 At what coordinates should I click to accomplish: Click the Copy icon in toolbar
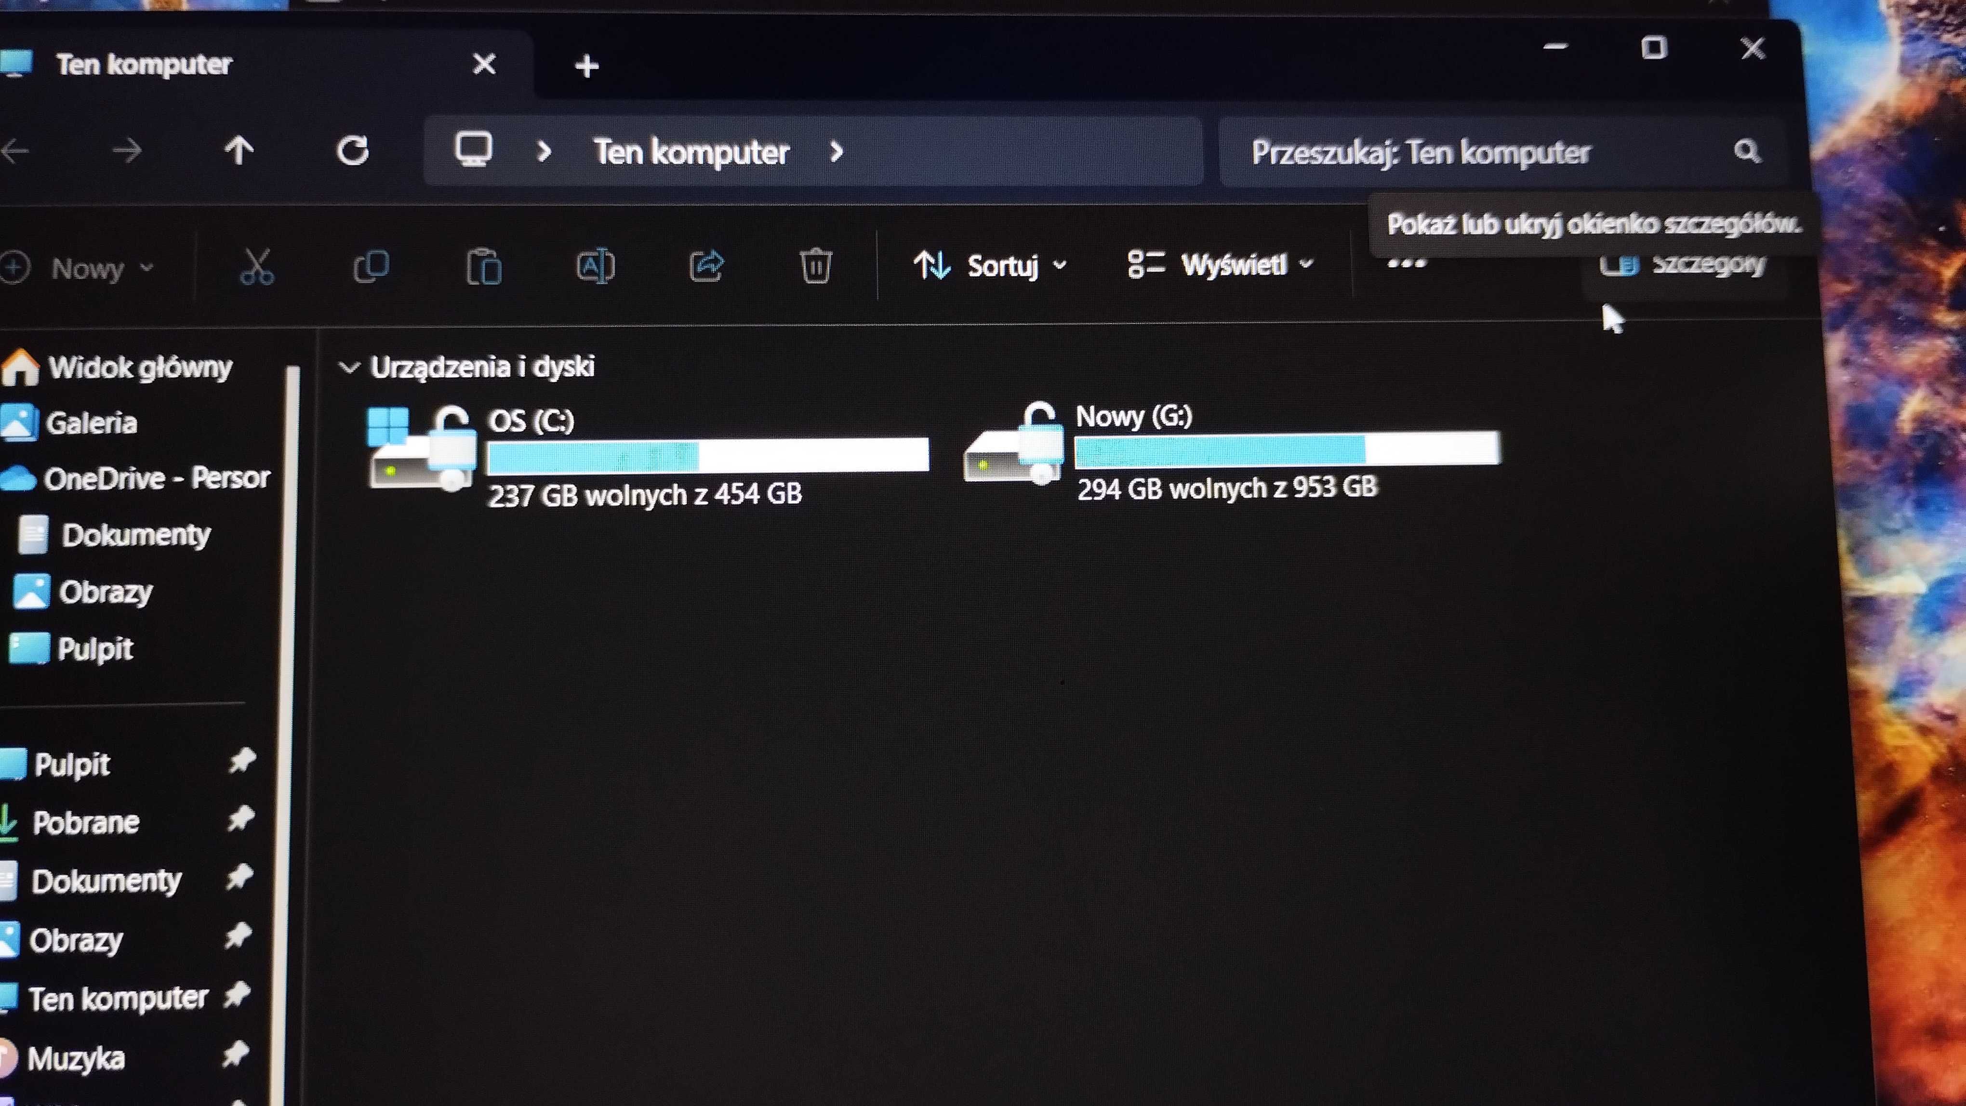pos(372,266)
